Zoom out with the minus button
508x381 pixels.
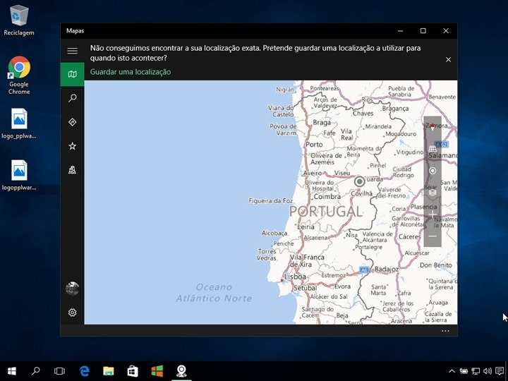click(433, 236)
